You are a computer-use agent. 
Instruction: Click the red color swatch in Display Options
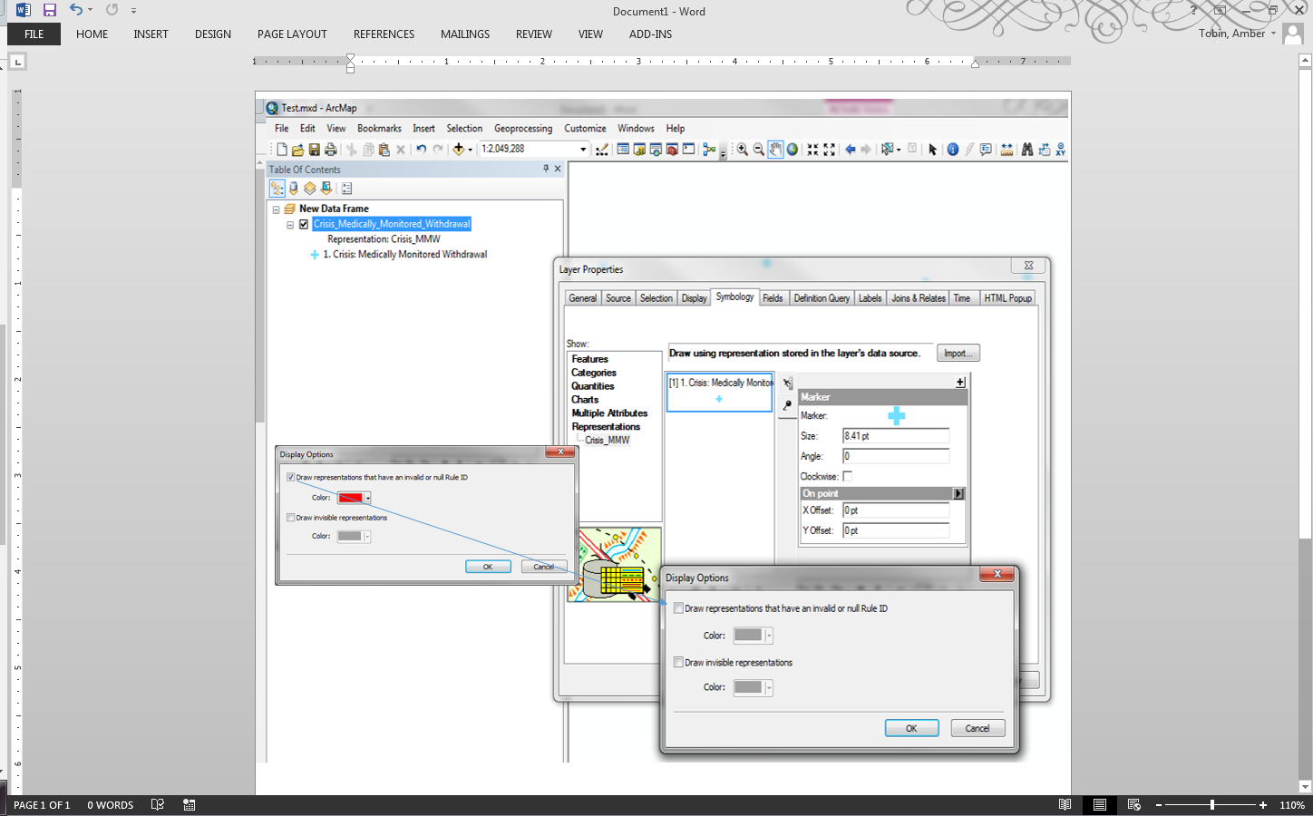pos(350,498)
